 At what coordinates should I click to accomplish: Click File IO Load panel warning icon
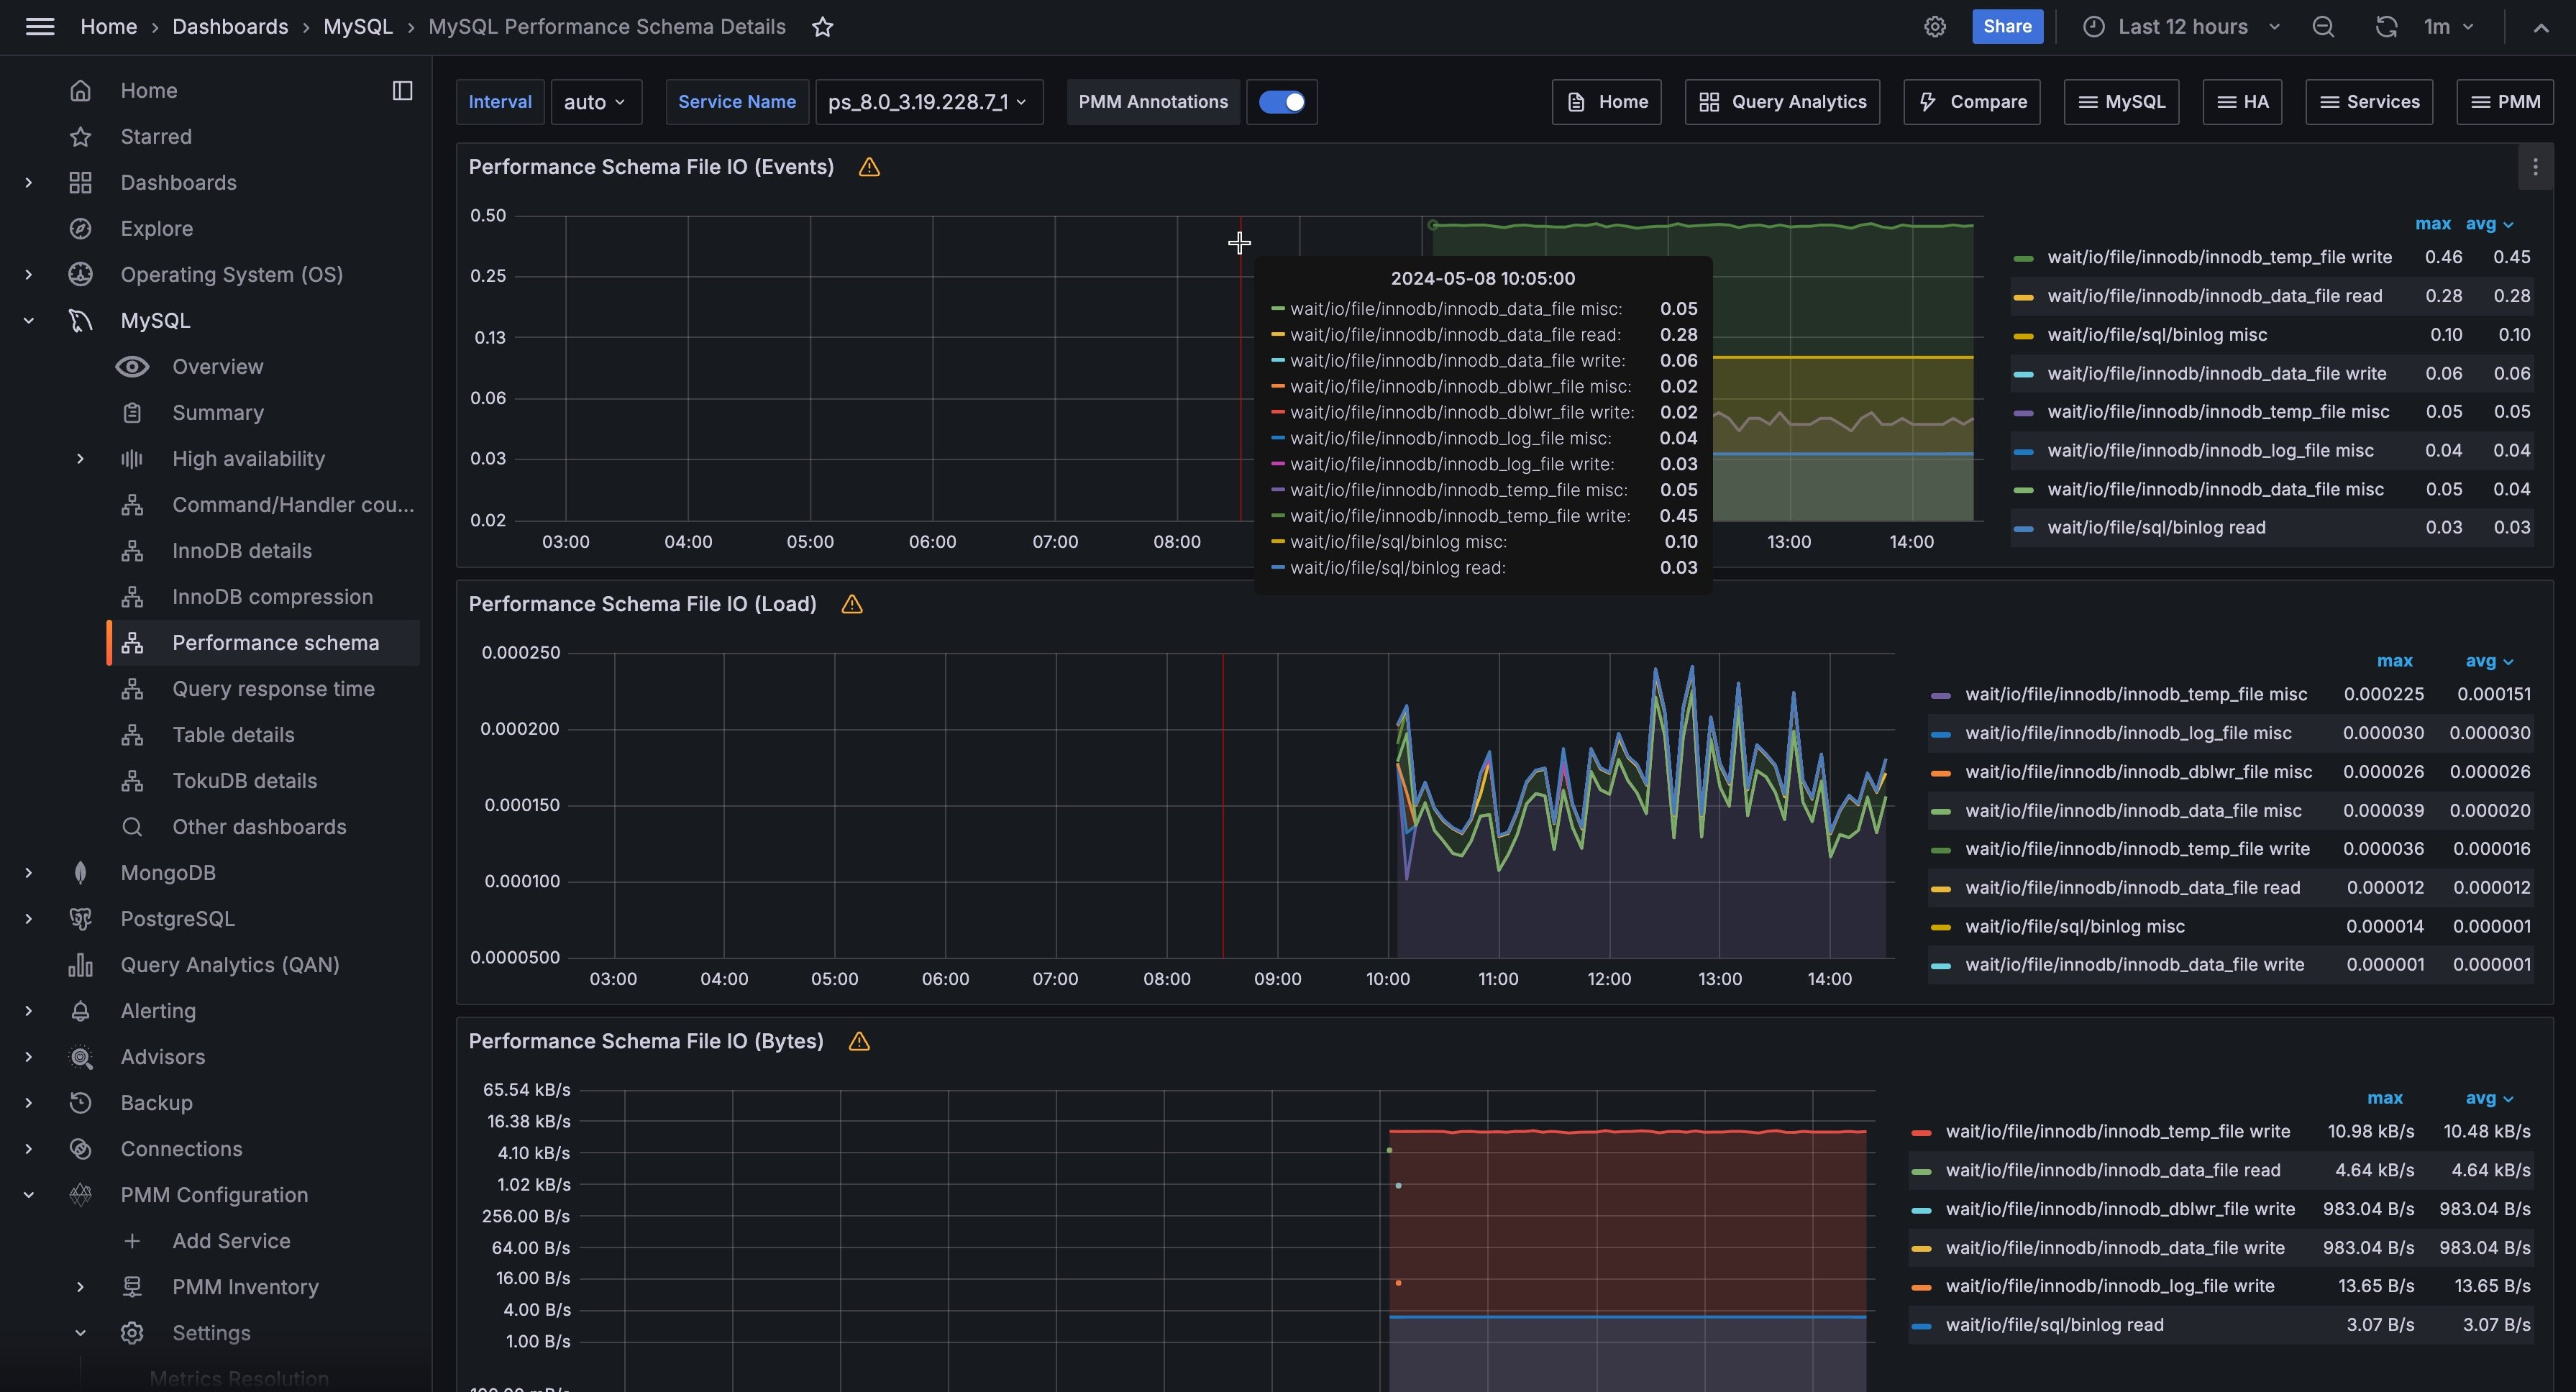coord(852,604)
